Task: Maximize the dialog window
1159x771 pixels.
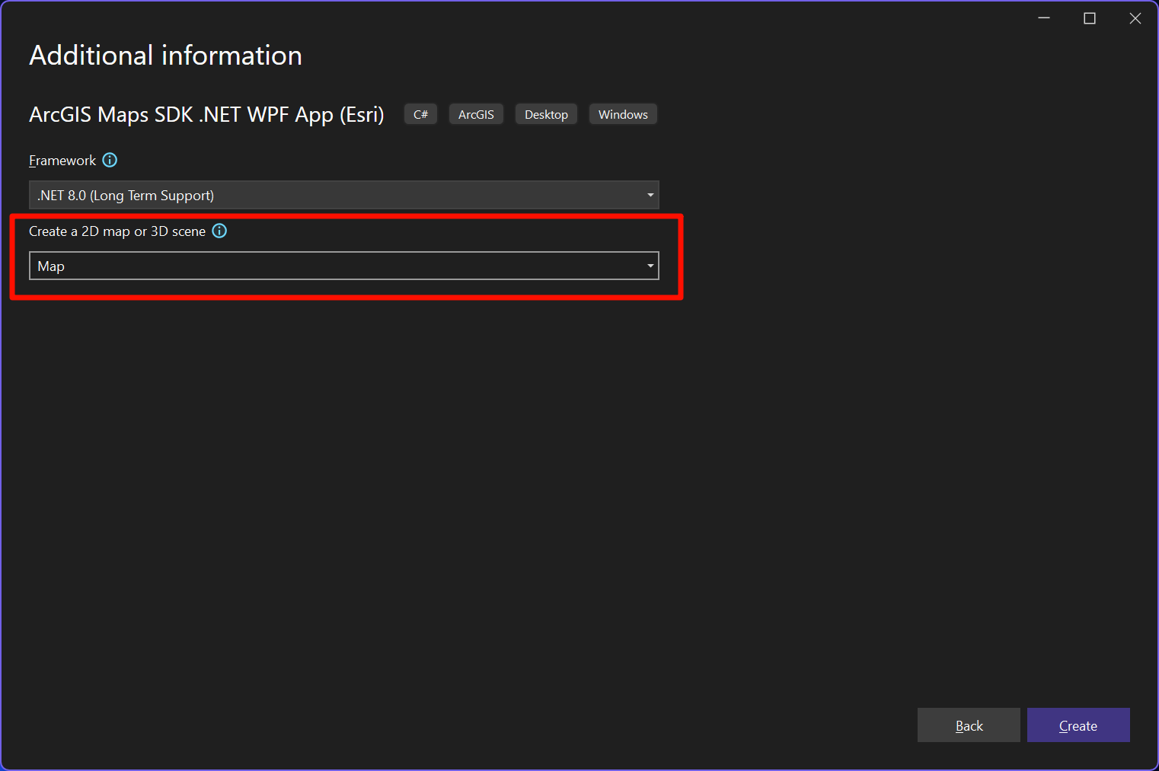Action: [1090, 18]
